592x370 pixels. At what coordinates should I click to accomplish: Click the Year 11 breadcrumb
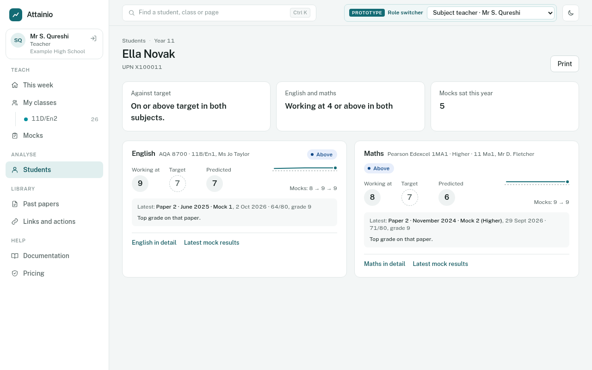pos(164,41)
